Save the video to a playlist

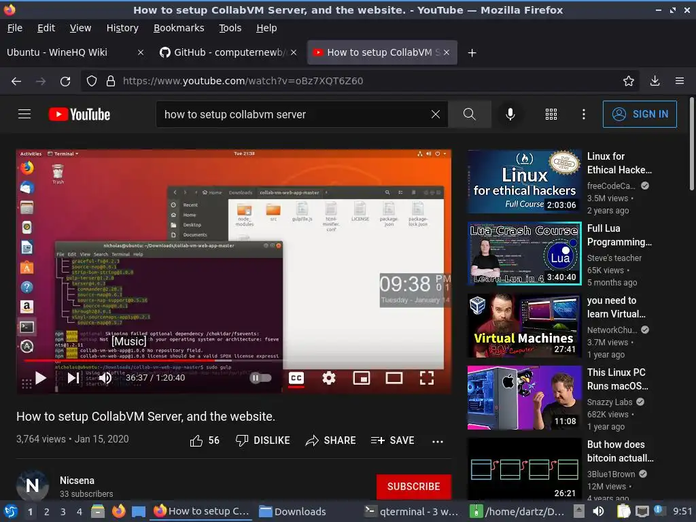pos(393,440)
